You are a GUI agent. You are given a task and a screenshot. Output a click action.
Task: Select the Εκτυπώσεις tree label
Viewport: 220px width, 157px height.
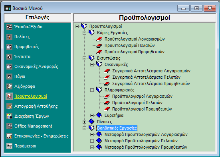pyautogui.click(x=109, y=58)
